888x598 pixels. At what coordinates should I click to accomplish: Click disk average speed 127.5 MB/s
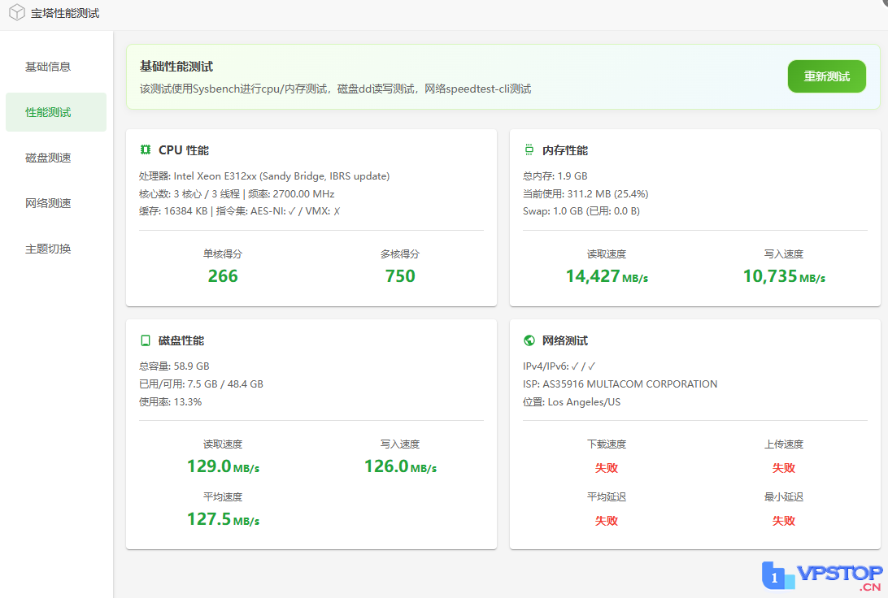(223, 519)
